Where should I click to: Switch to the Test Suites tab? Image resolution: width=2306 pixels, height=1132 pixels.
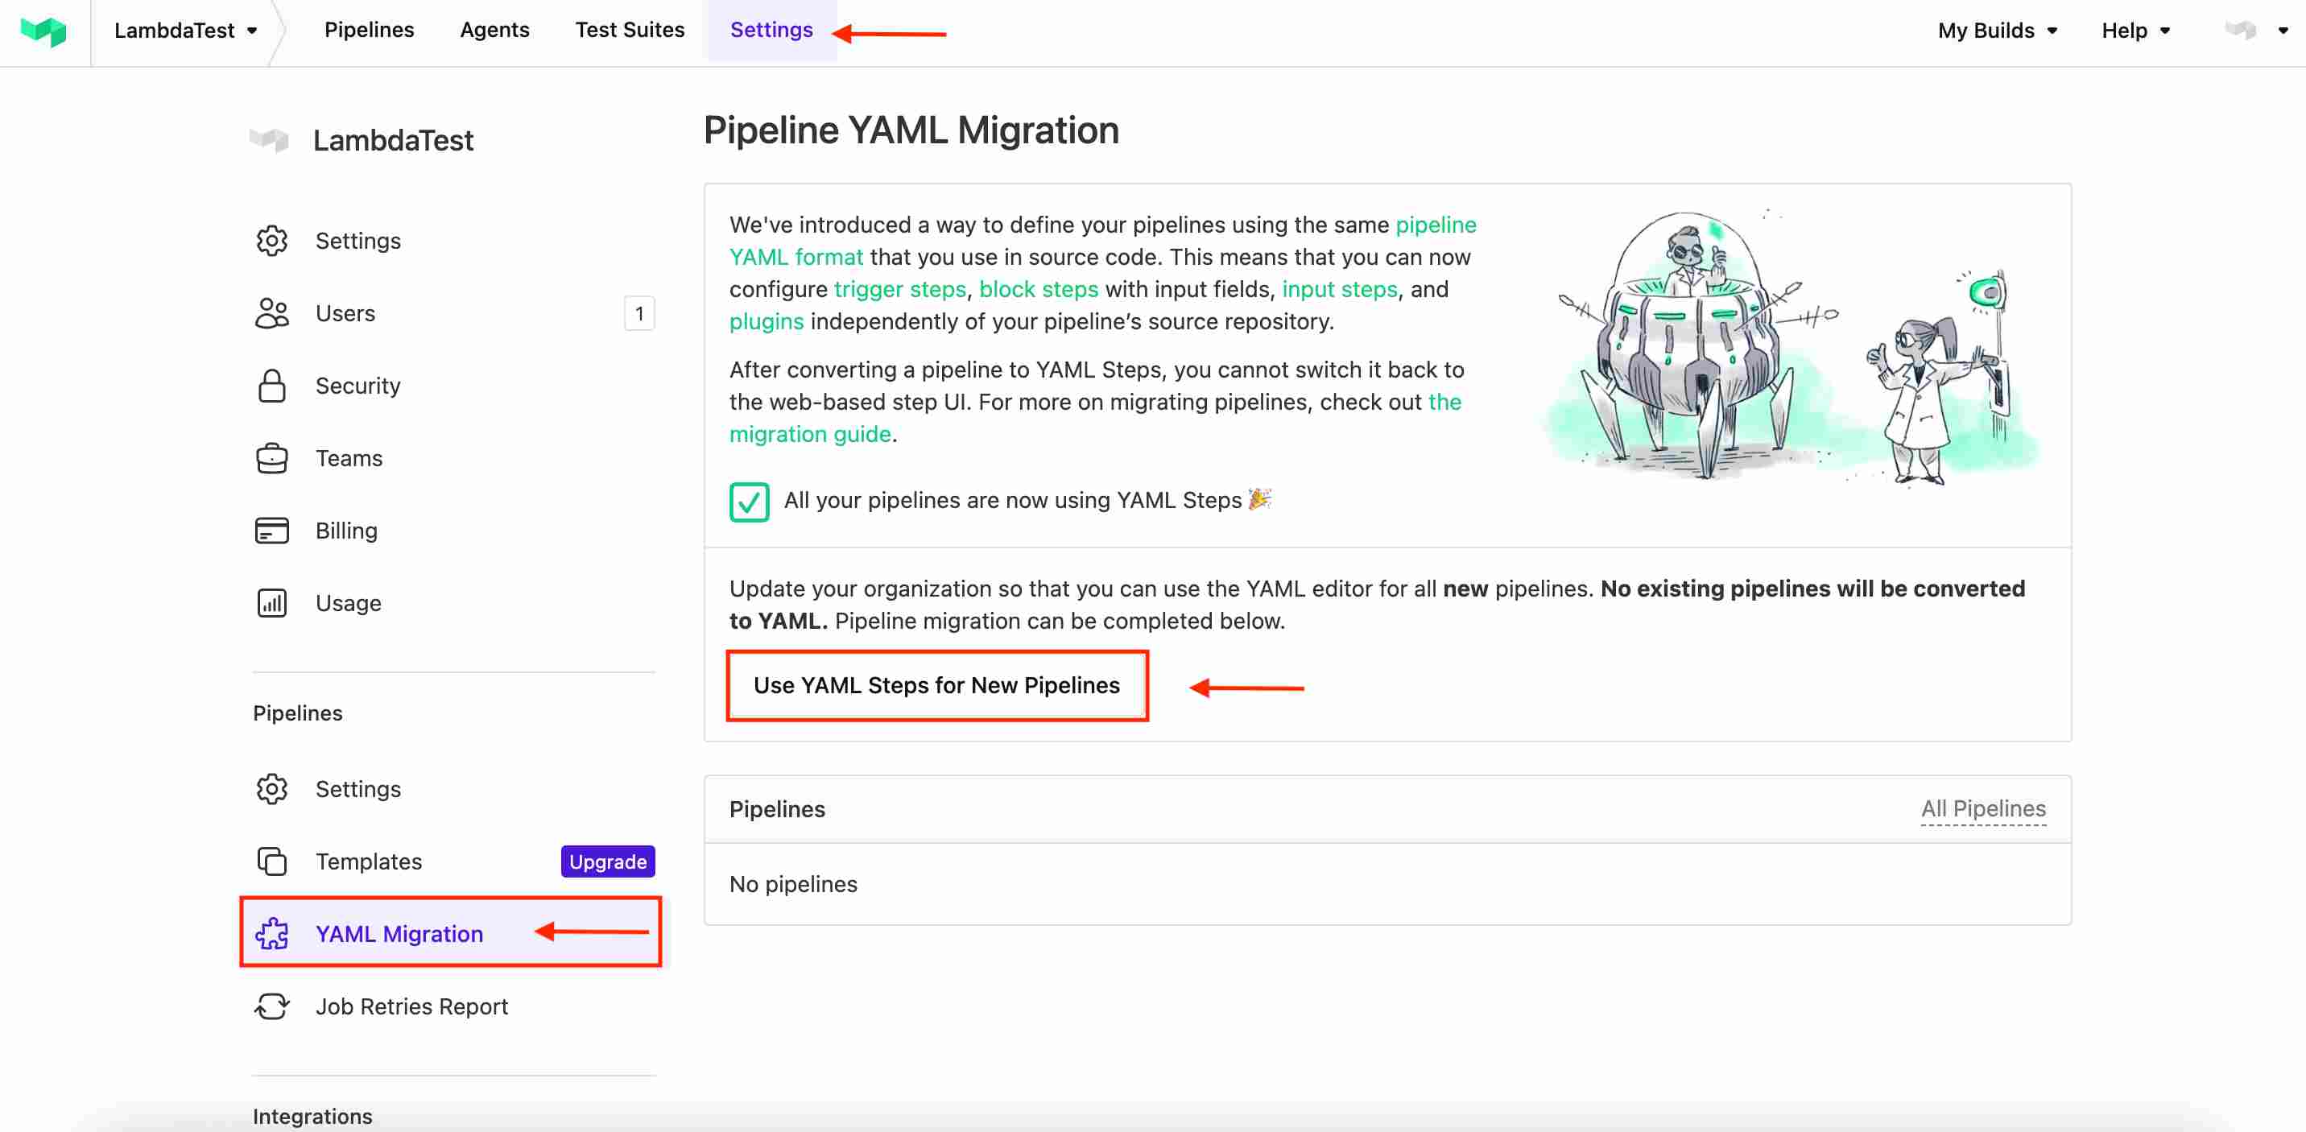click(x=630, y=31)
